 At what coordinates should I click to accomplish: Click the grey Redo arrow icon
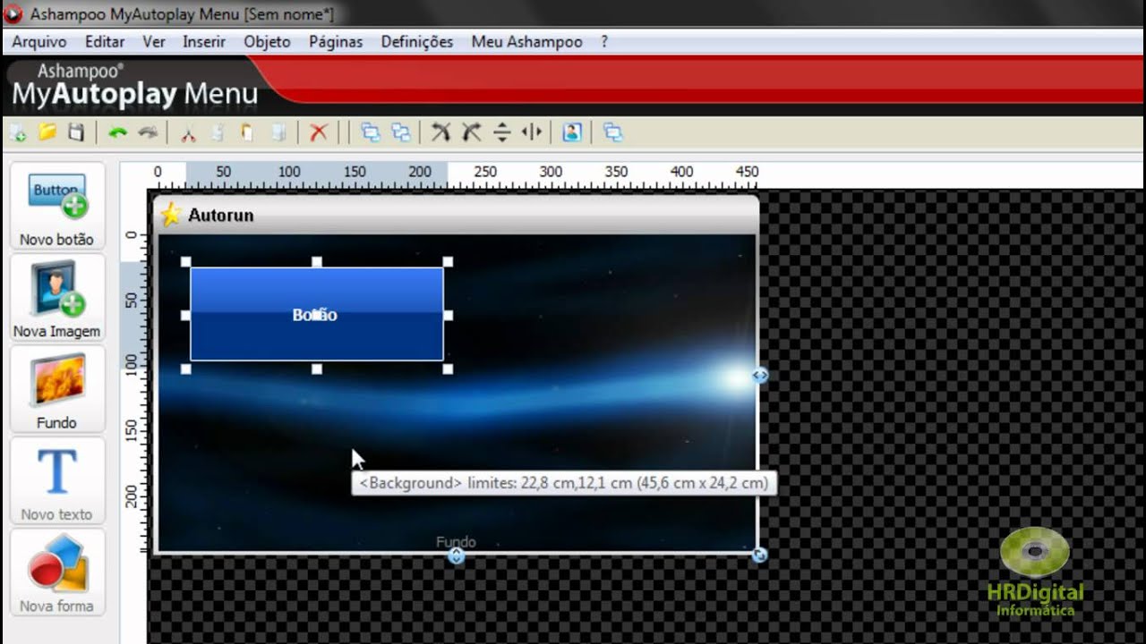coord(148,133)
